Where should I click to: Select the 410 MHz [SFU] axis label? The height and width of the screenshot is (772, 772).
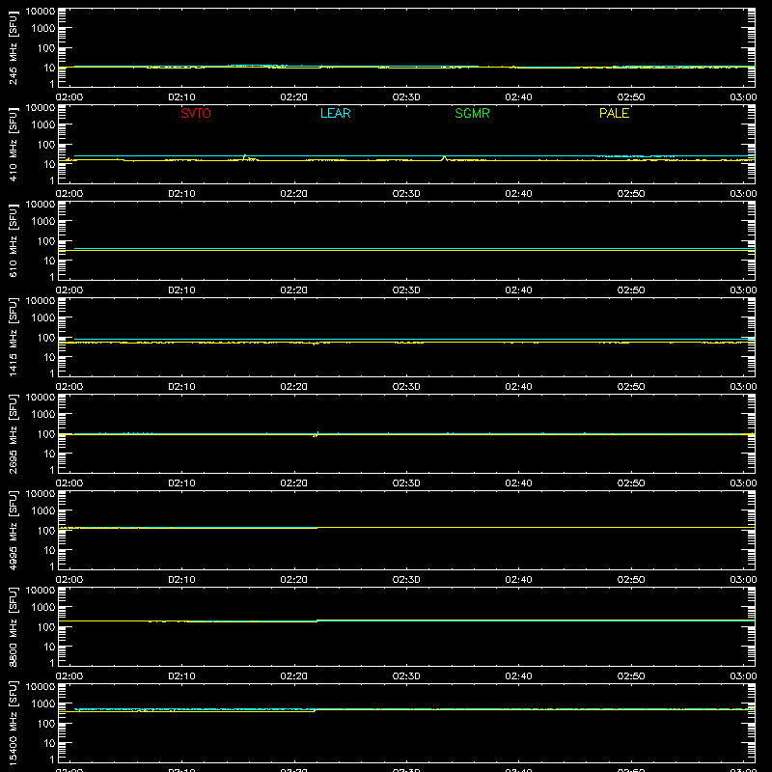[x=13, y=144]
